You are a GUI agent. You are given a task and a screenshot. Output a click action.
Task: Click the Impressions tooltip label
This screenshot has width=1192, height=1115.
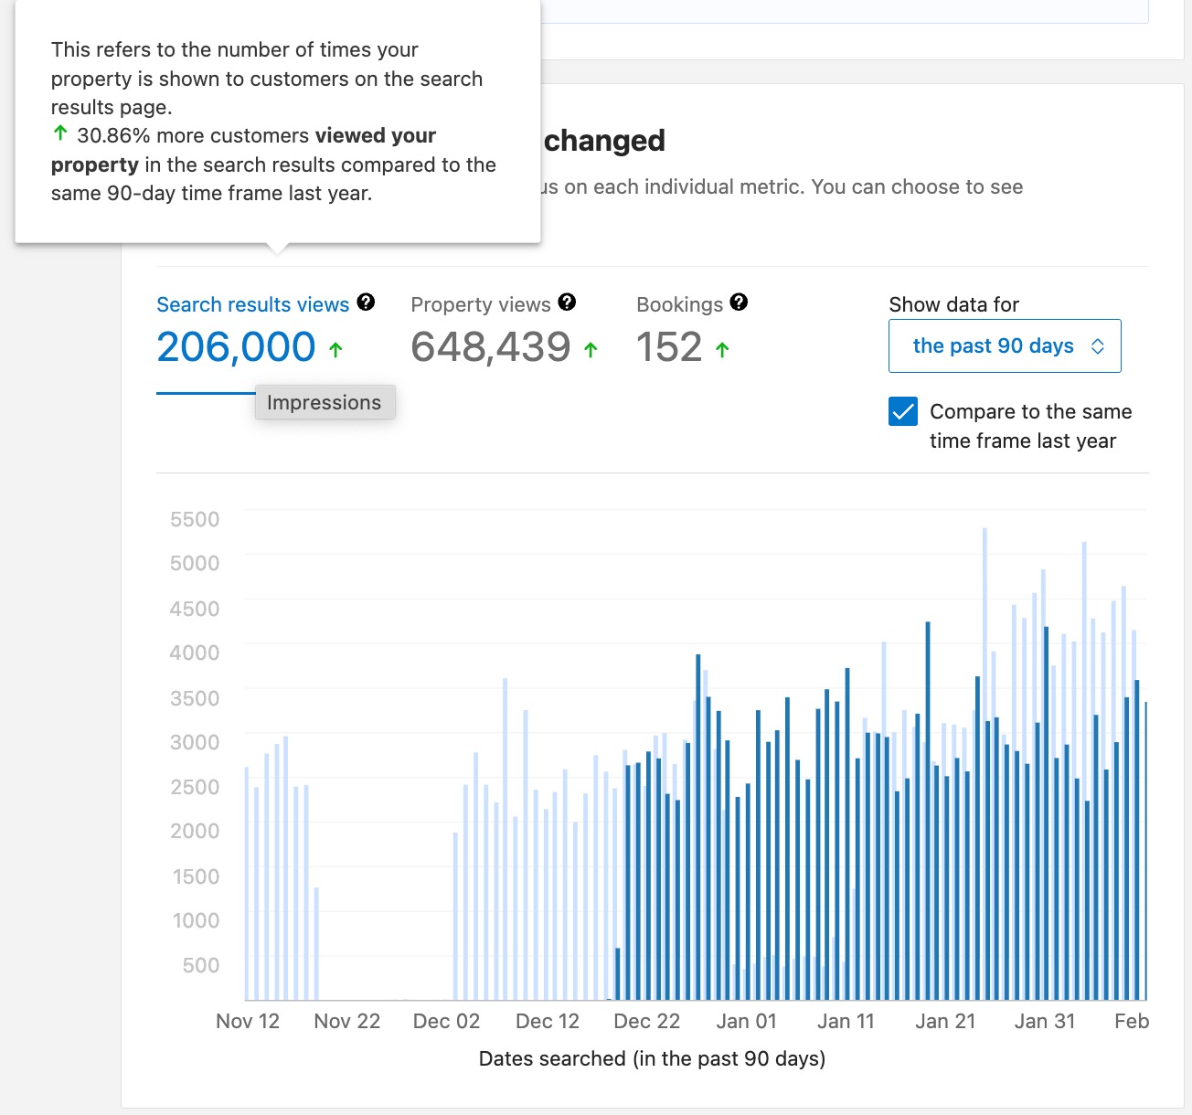(x=325, y=402)
